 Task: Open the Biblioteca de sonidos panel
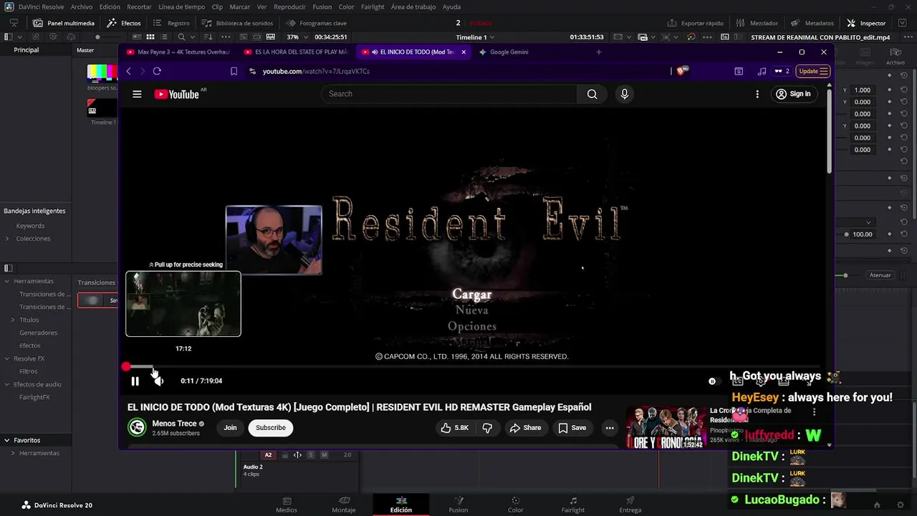[x=237, y=23]
